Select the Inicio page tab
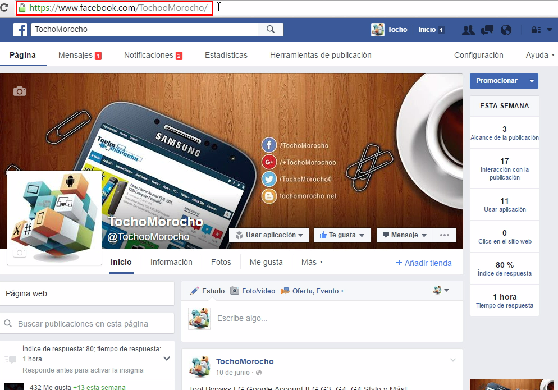This screenshot has width=558, height=390. pyautogui.click(x=121, y=262)
